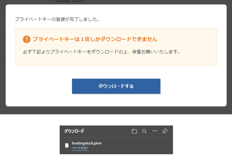Click the プライベートキーは１度しかダウンロードできません heading
Screen dimensions: 232x162
pos(95,39)
